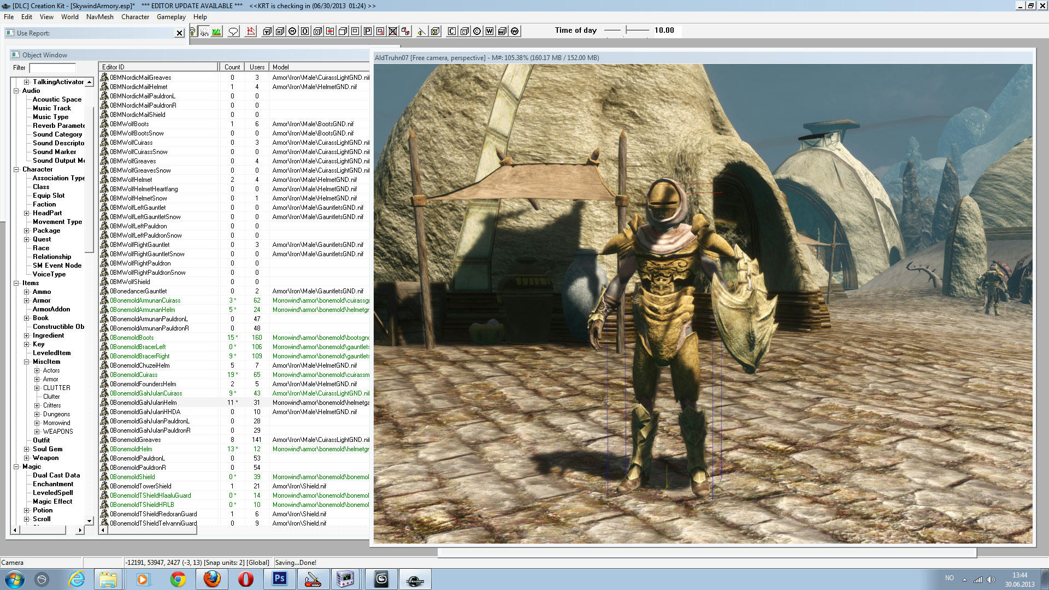Click the plain empty cube toolbar icon
Viewport: 1049px width, 590px height.
coord(343,31)
